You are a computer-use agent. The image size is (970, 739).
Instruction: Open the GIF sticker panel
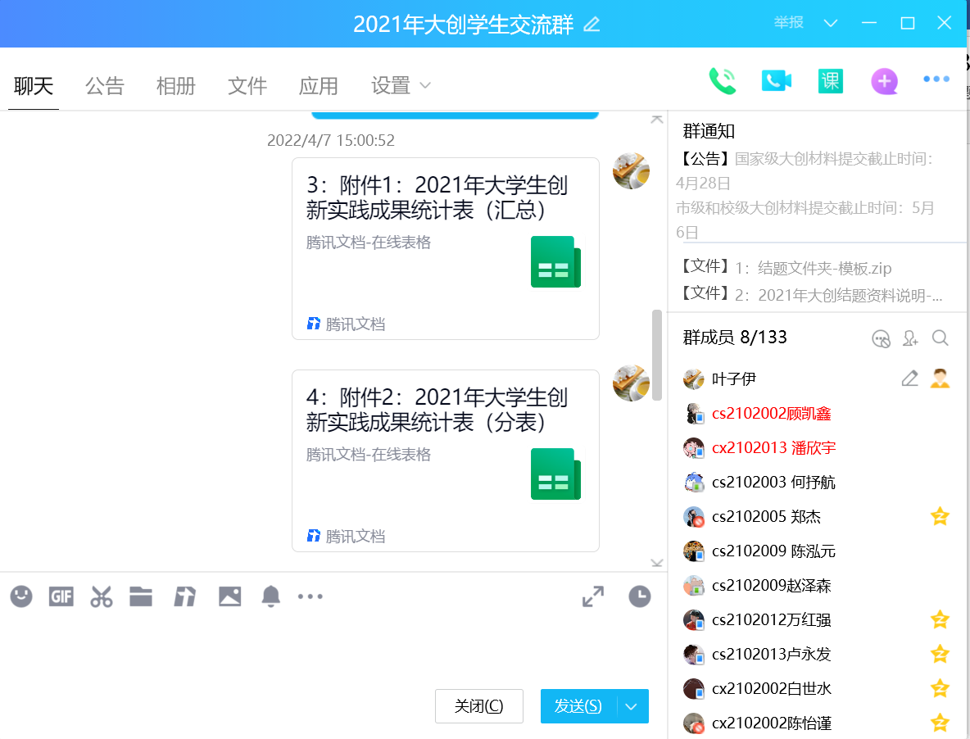point(61,596)
